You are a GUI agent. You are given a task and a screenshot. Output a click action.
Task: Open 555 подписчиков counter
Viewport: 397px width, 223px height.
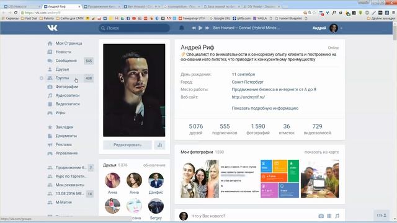point(225,129)
